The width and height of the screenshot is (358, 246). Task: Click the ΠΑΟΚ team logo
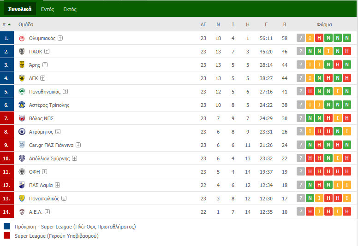22,52
